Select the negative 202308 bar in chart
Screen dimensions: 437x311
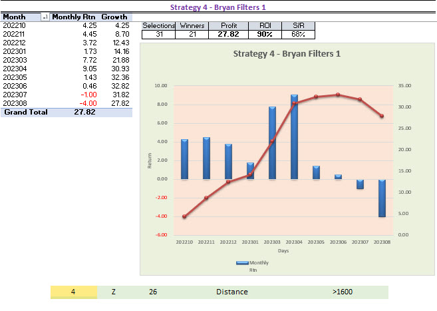pyautogui.click(x=383, y=197)
